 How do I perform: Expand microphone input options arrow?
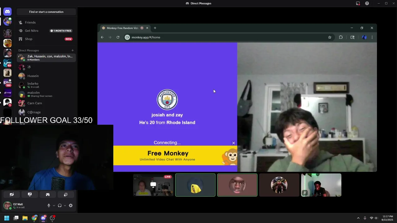click(x=54, y=205)
